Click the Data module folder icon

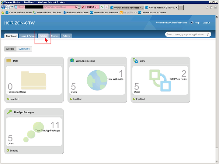point(9,61)
